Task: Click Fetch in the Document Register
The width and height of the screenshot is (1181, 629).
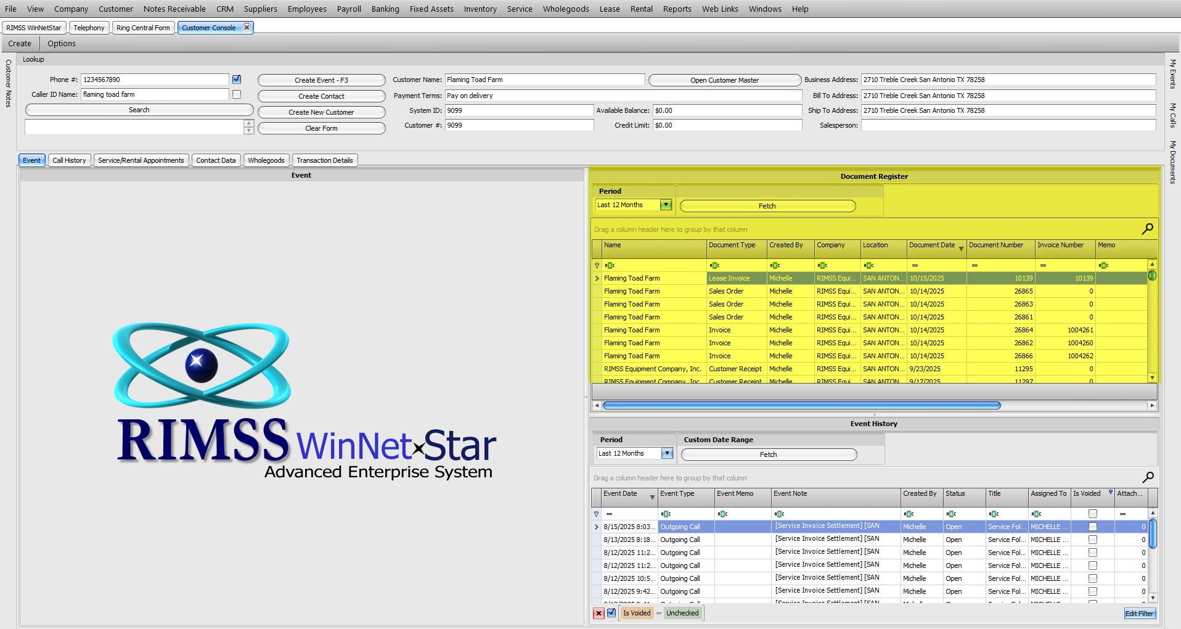Action: pyautogui.click(x=767, y=206)
